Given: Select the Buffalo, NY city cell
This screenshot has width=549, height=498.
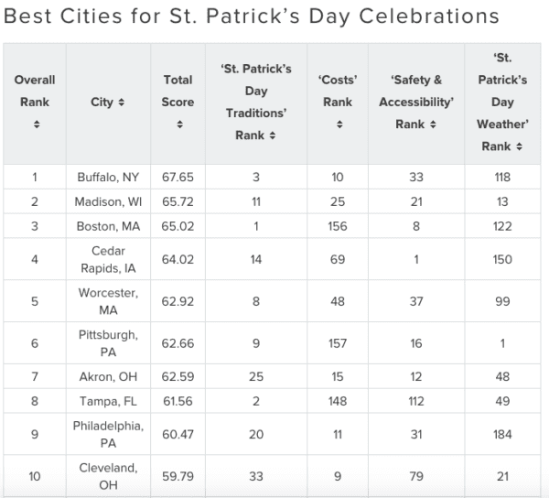Looking at the screenshot, I should [108, 177].
